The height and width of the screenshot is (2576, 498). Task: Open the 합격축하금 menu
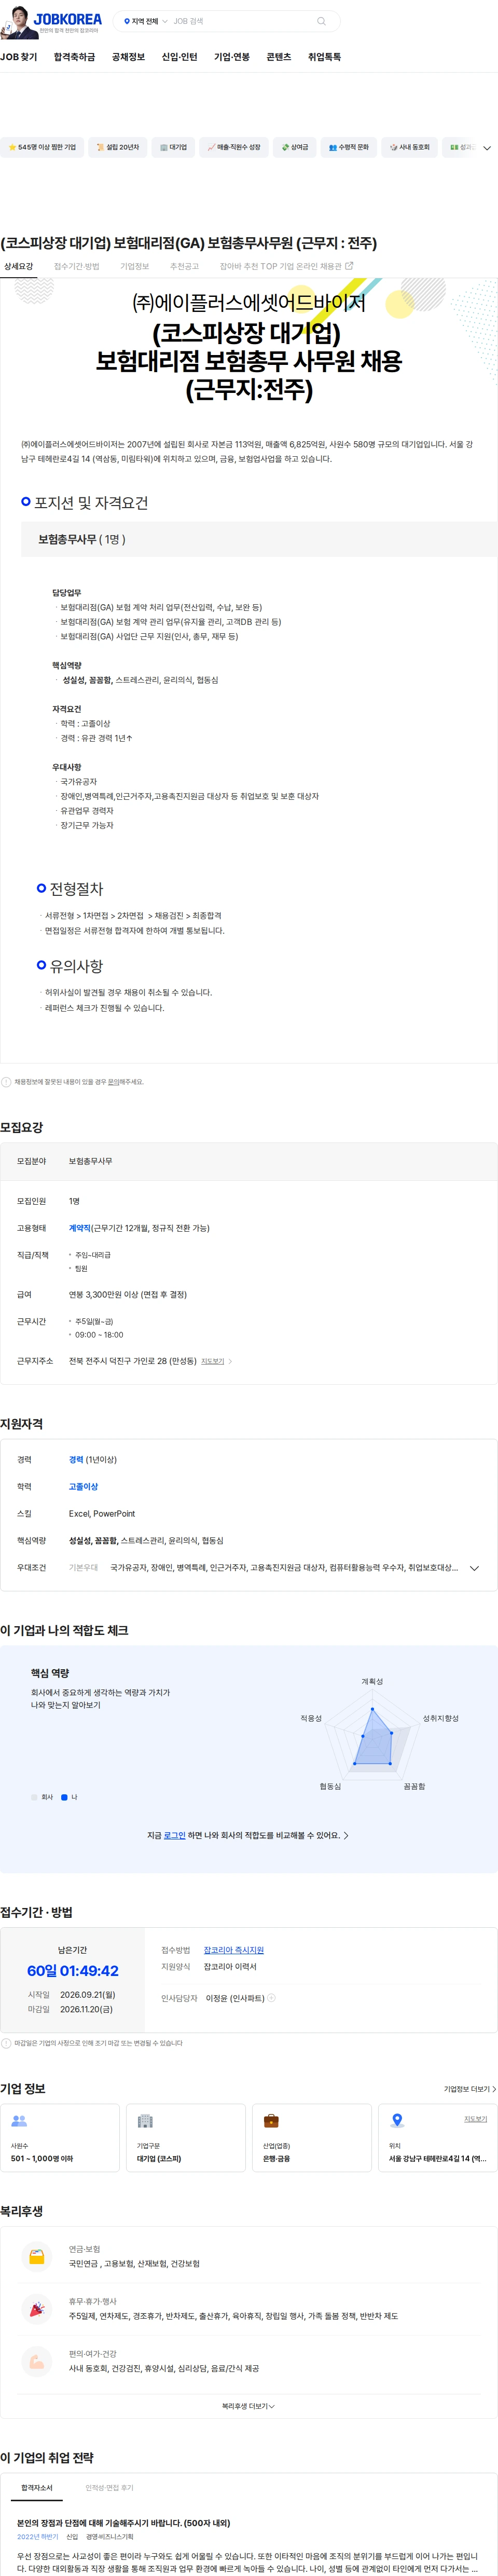click(74, 57)
